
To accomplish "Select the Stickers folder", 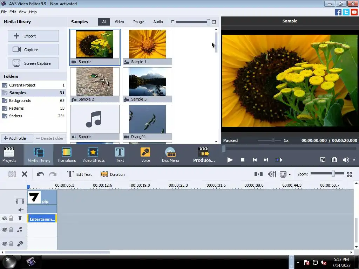I will [33, 116].
